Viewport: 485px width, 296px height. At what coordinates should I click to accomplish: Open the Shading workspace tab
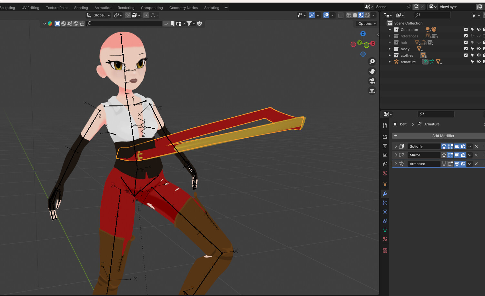point(81,8)
